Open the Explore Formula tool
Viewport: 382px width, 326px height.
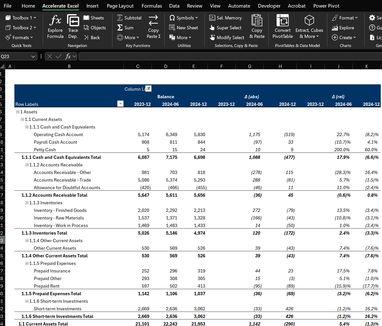(55, 27)
